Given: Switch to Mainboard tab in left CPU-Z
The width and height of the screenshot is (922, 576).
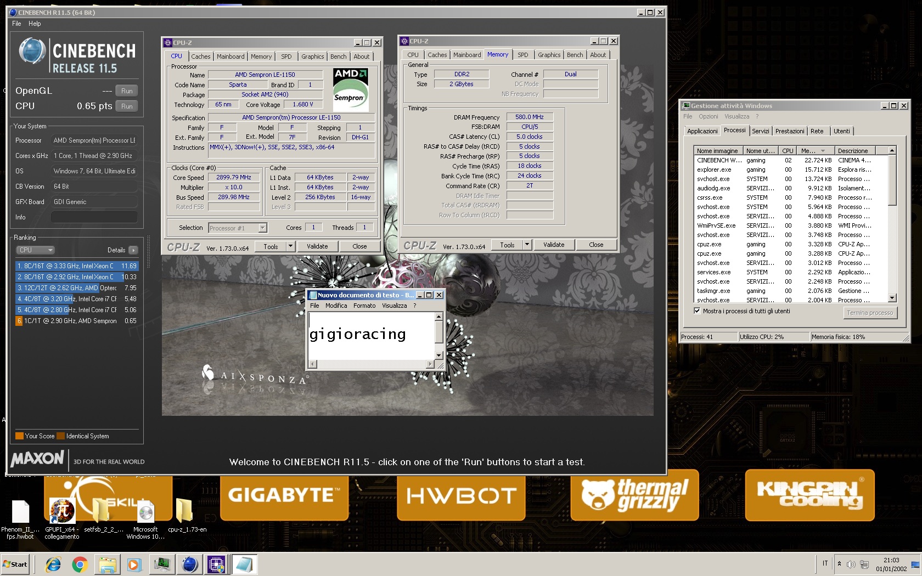Looking at the screenshot, I should 231,57.
